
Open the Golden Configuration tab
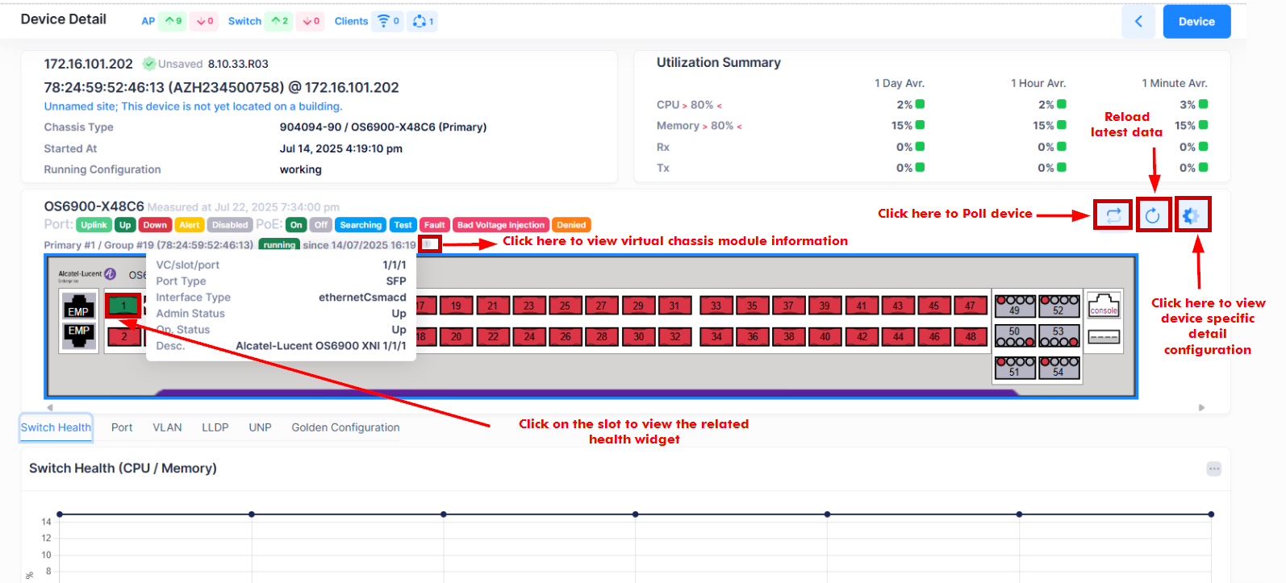(345, 427)
